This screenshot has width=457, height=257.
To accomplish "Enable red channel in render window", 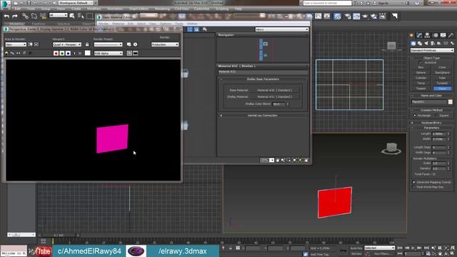I will point(56,54).
